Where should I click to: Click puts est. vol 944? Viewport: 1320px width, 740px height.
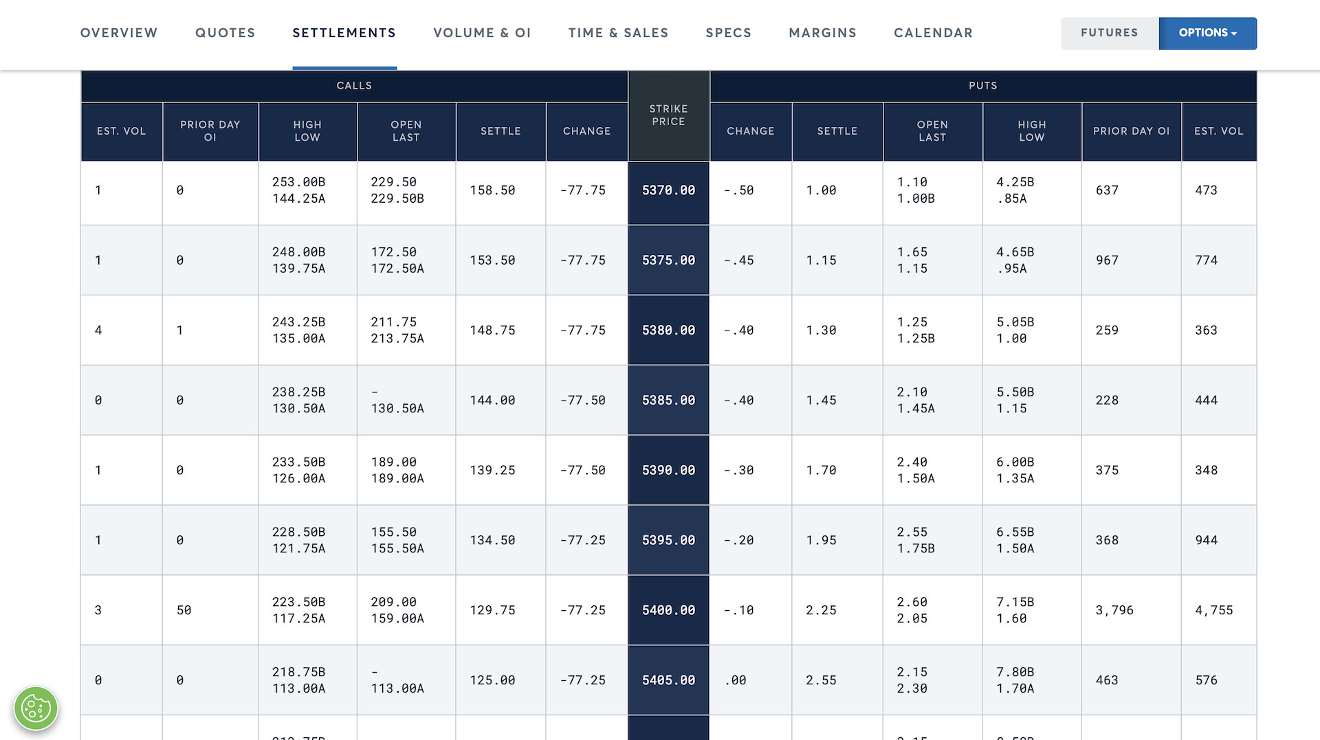tap(1207, 541)
